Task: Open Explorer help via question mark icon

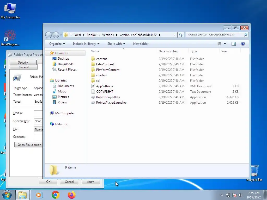Action: pos(243,44)
